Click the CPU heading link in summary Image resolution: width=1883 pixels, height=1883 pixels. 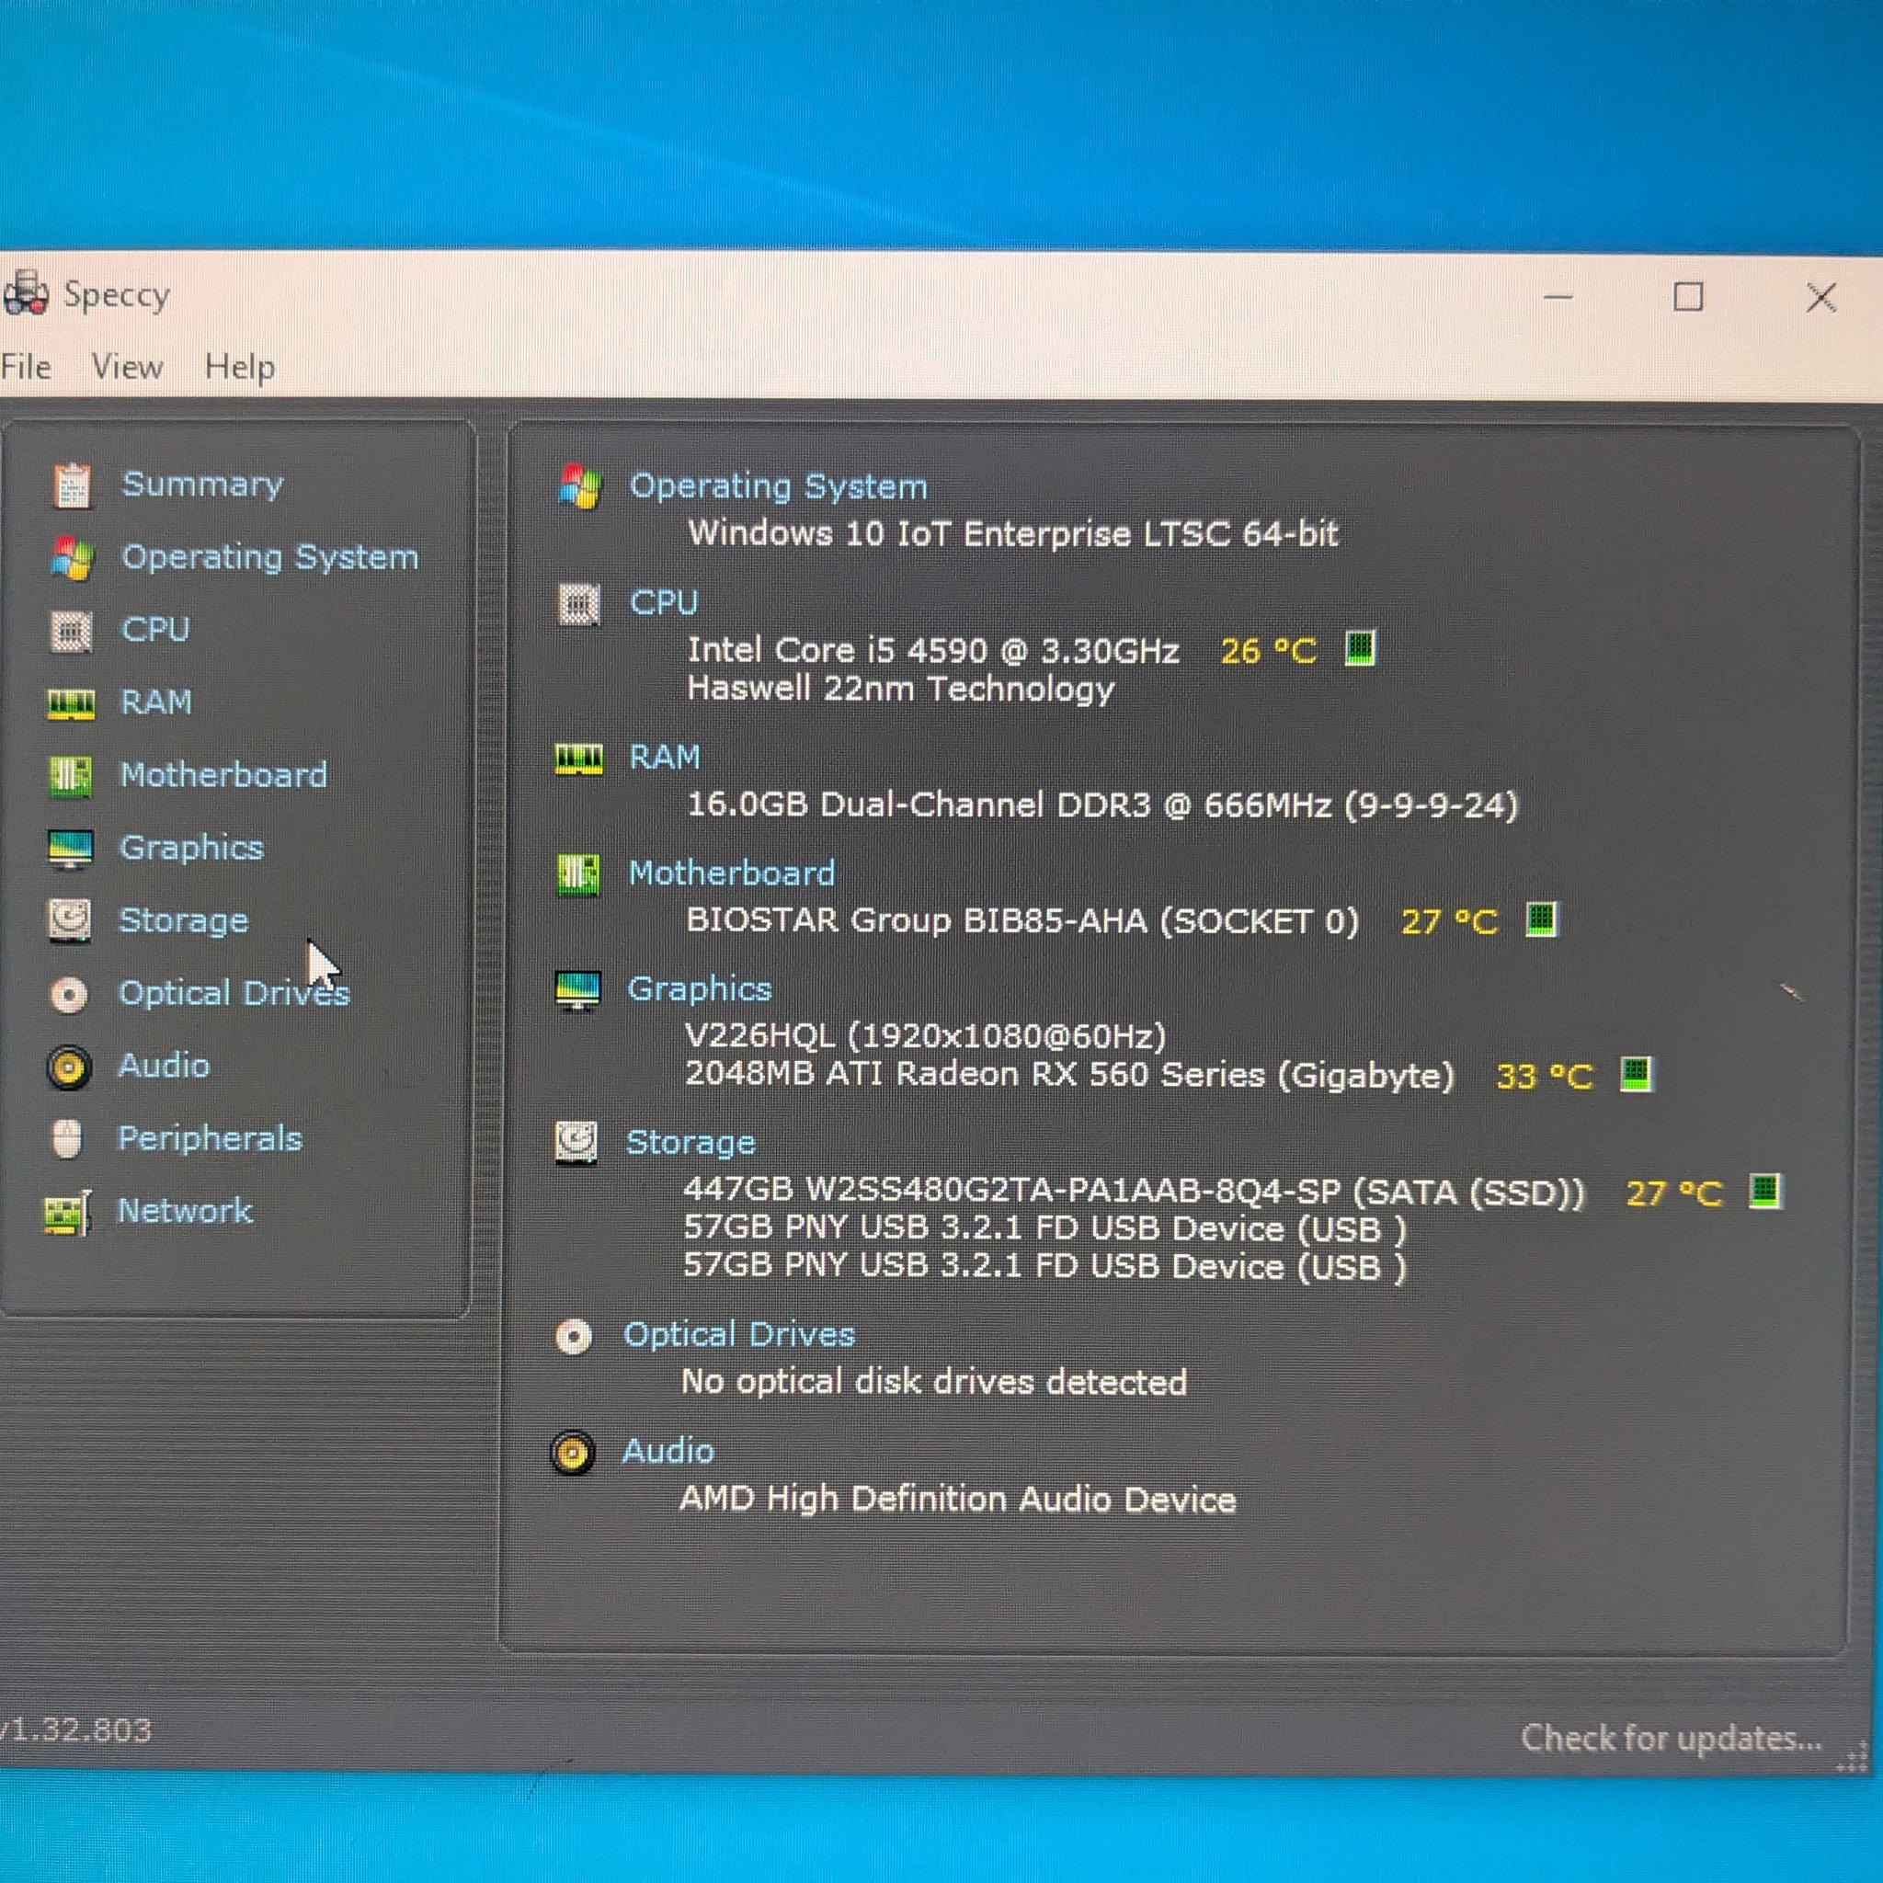pos(664,602)
